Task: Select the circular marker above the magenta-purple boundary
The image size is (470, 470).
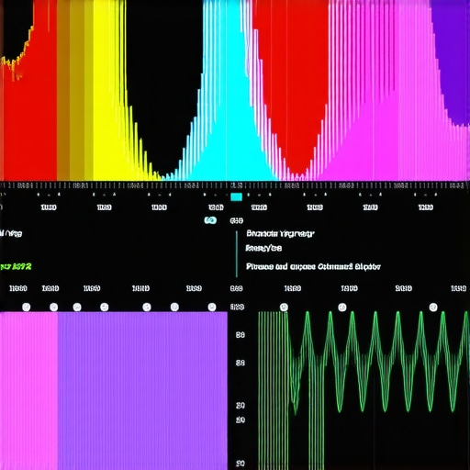Action: click(x=54, y=307)
